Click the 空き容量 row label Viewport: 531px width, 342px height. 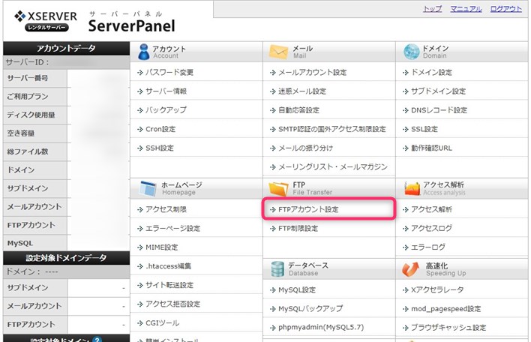tap(21, 133)
